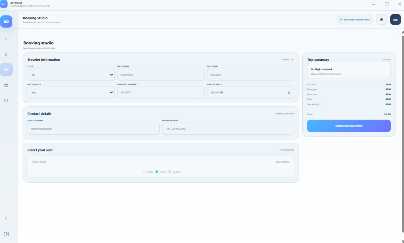Open the search icon in sidebar
This screenshot has height=243, width=404.
6,54
